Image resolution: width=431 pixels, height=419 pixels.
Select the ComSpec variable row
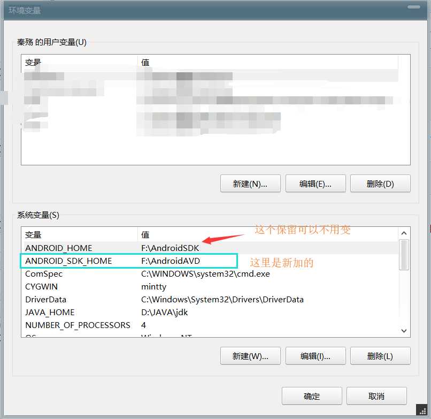[x=210, y=274]
